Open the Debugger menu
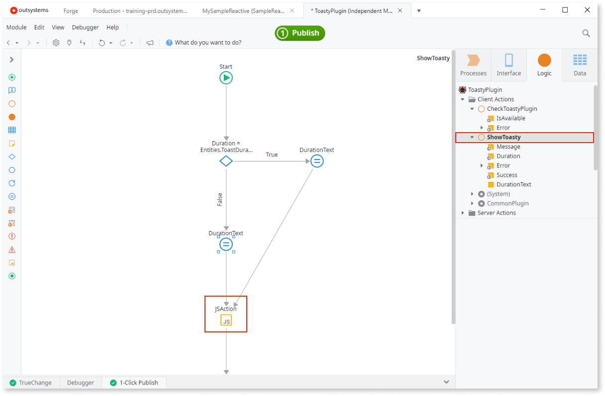This screenshot has height=396, width=605. click(85, 27)
